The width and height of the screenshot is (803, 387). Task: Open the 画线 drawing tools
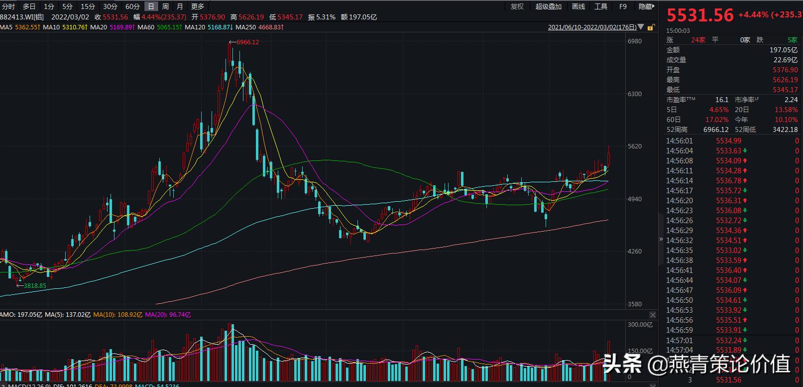578,6
